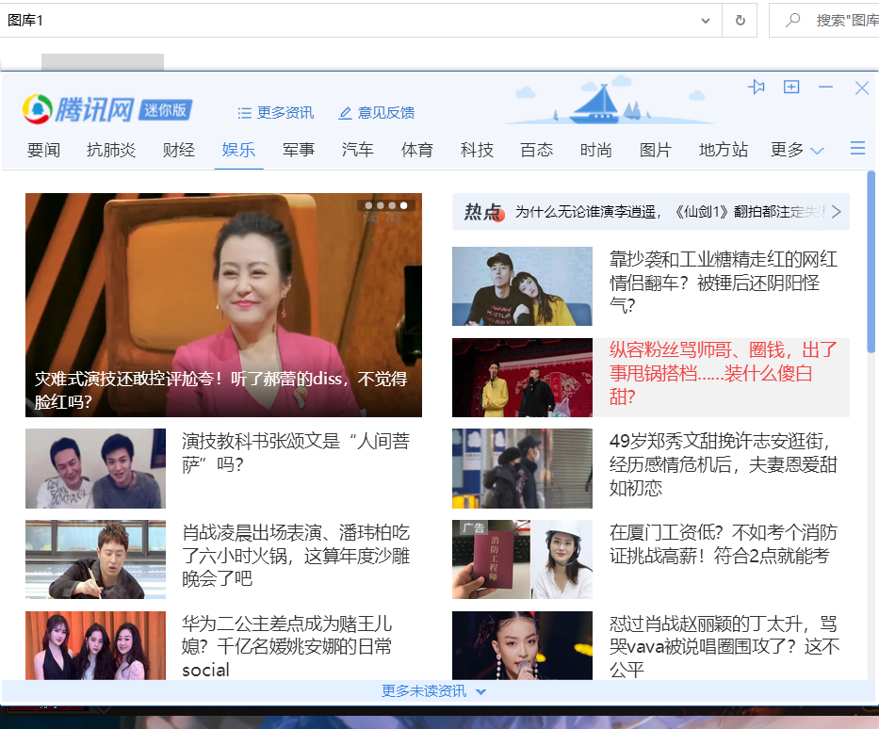Click the refresh icon in the address bar
The image size is (879, 729).
pos(740,20)
